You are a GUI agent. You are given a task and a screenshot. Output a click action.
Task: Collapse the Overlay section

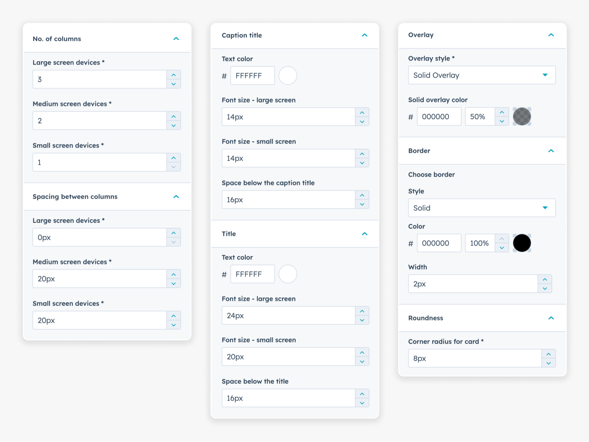[x=551, y=35]
